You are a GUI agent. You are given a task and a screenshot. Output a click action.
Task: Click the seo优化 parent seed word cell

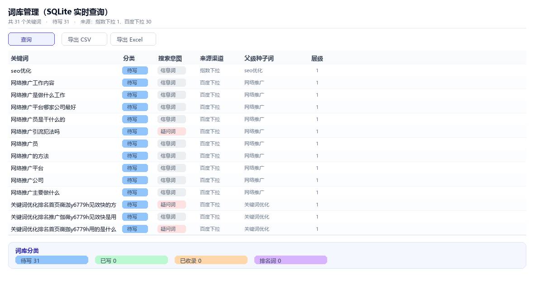coord(253,71)
